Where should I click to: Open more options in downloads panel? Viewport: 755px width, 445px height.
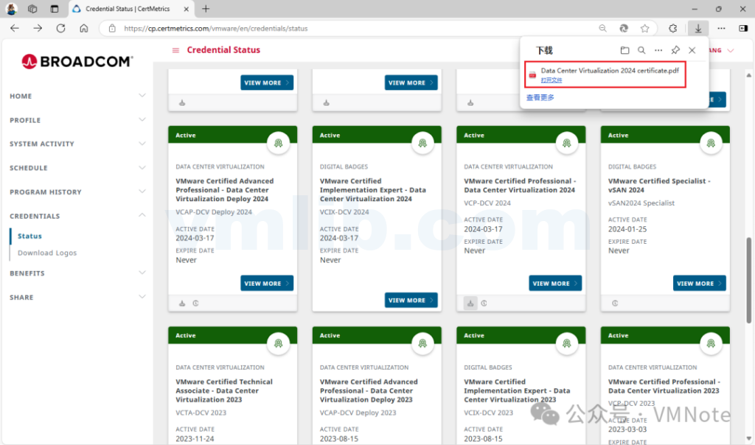click(658, 50)
